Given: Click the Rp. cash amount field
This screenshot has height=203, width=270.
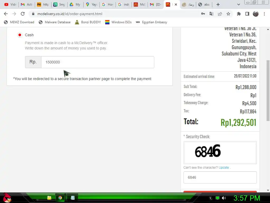Looking at the screenshot, I should (x=98, y=62).
